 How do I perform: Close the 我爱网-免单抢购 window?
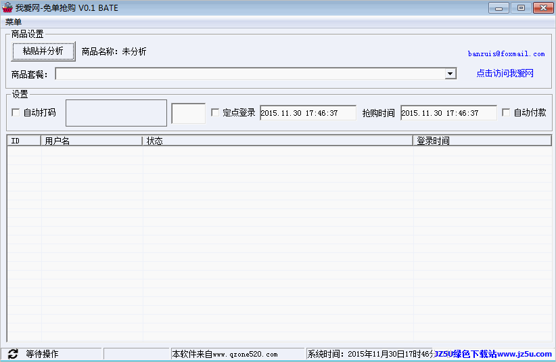click(x=543, y=8)
